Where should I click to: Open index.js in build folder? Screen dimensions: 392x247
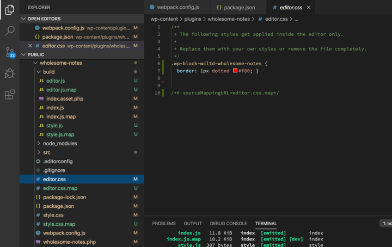pos(82,108)
